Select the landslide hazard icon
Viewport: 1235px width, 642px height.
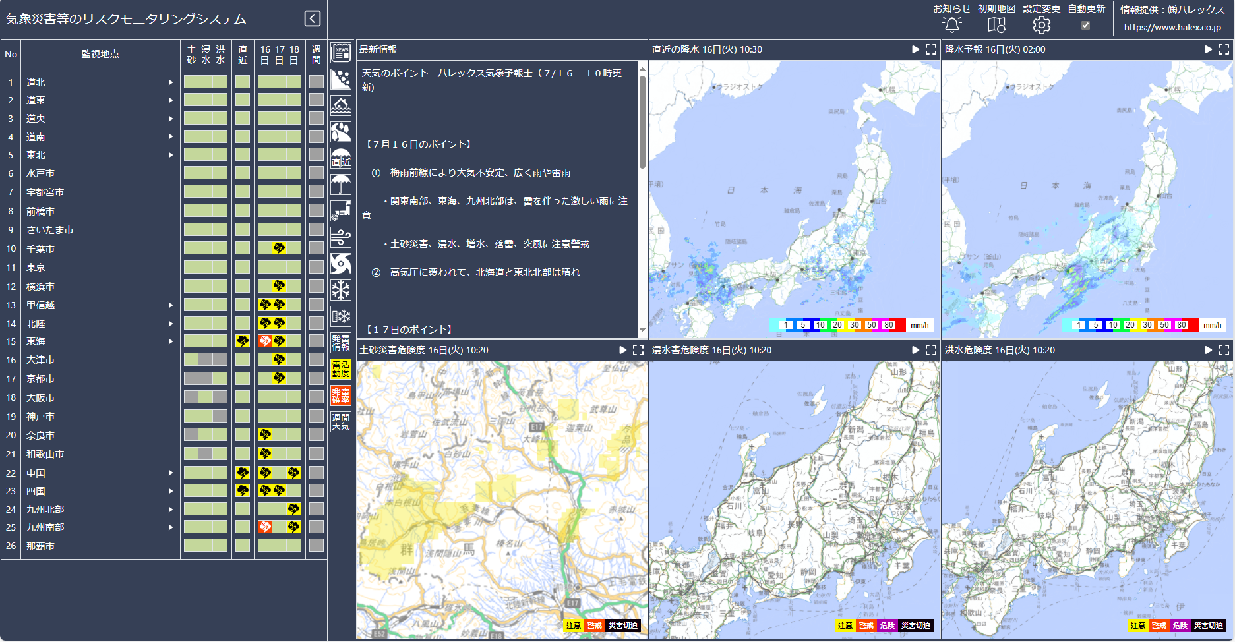tap(340, 79)
